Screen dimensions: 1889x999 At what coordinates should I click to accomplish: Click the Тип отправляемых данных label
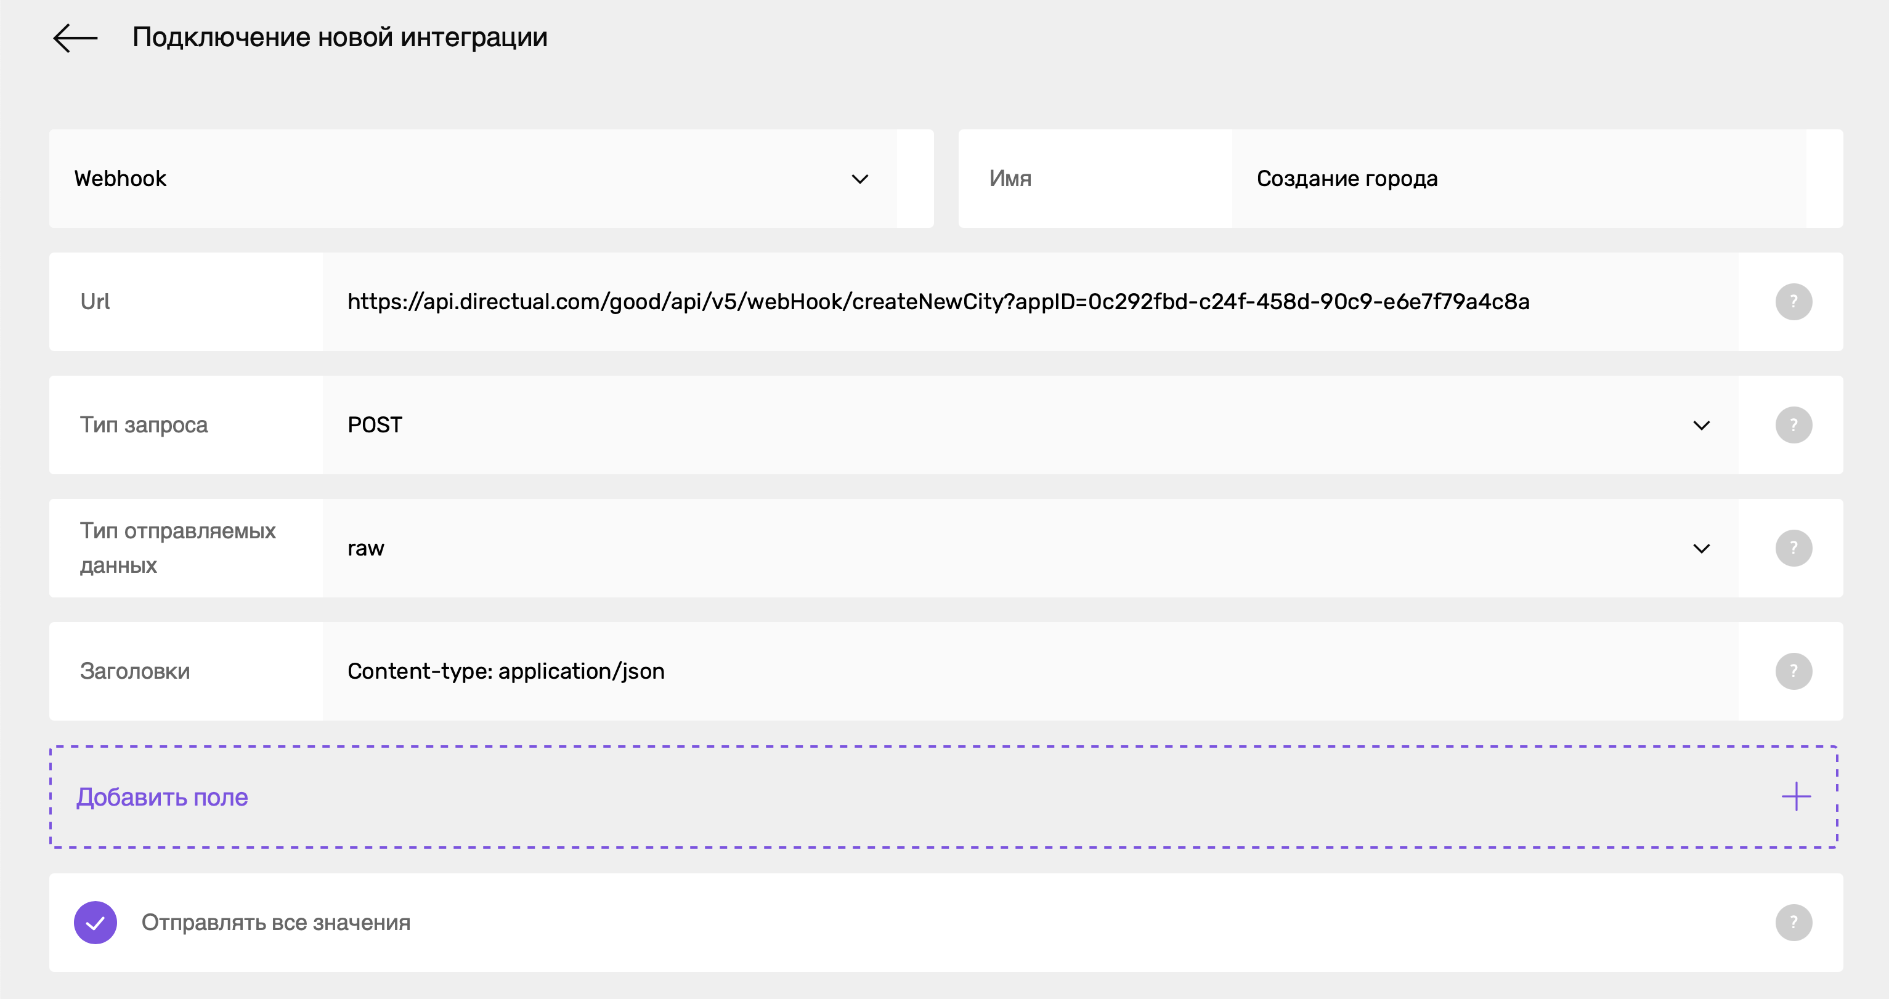[177, 548]
